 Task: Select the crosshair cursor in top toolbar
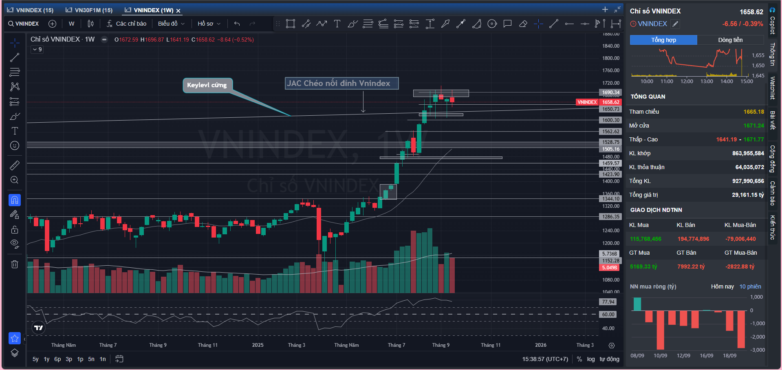(x=538, y=24)
